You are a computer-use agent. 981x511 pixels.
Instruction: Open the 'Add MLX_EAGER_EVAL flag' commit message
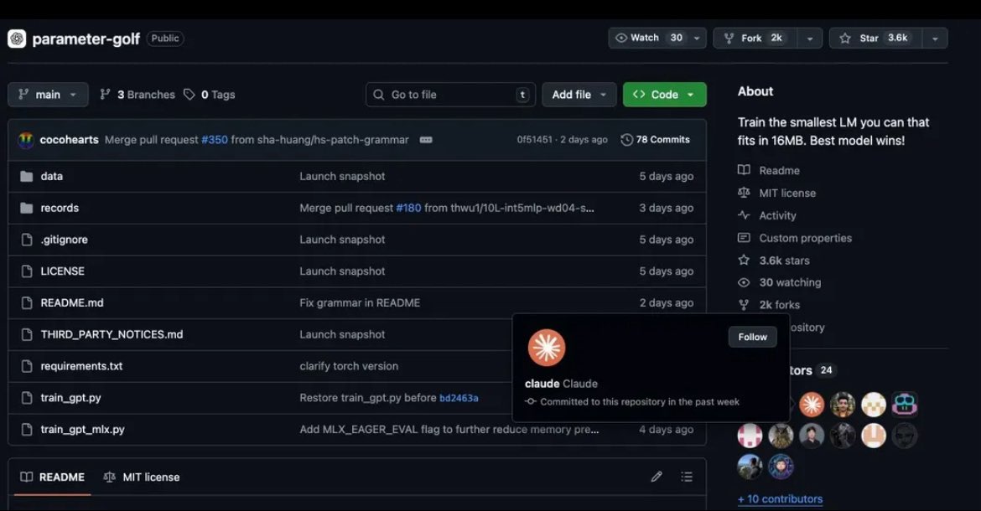click(449, 429)
